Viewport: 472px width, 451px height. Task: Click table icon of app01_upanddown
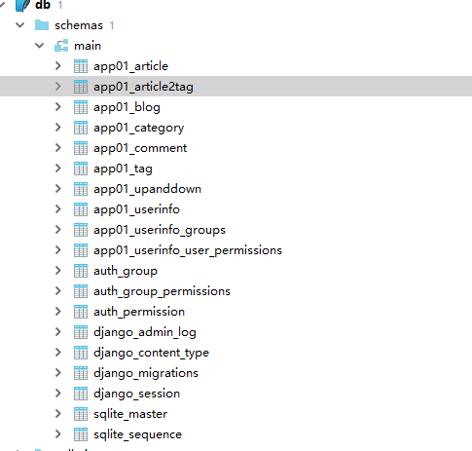tap(81, 189)
